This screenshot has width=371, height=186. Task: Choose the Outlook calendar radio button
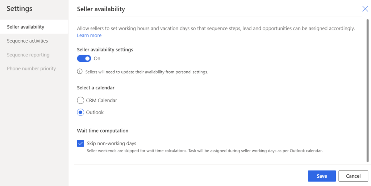80,113
